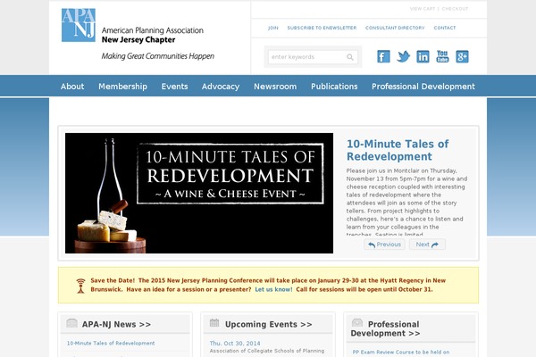The width and height of the screenshot is (536, 357).
Task: Open the LinkedIn icon
Action: [423, 56]
